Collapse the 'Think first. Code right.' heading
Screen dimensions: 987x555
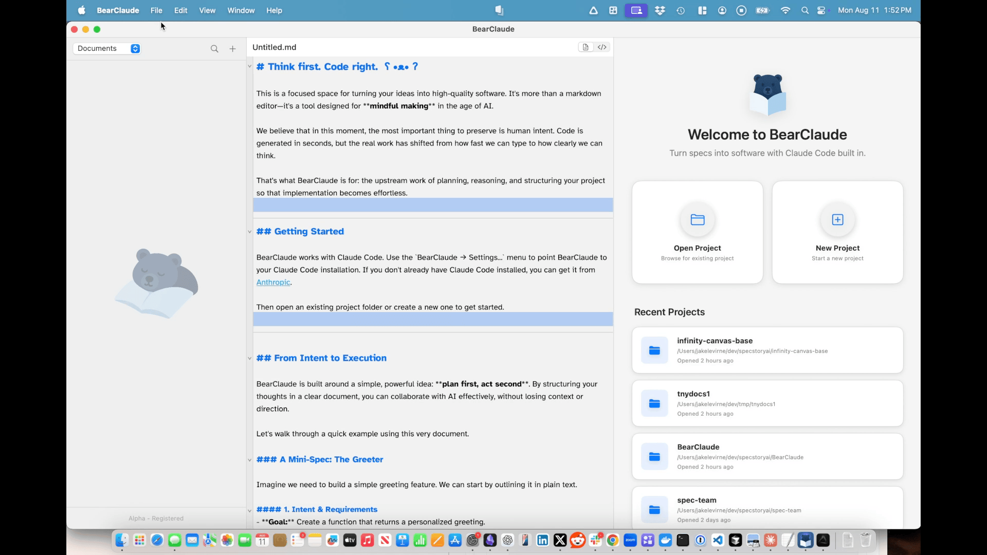click(250, 66)
